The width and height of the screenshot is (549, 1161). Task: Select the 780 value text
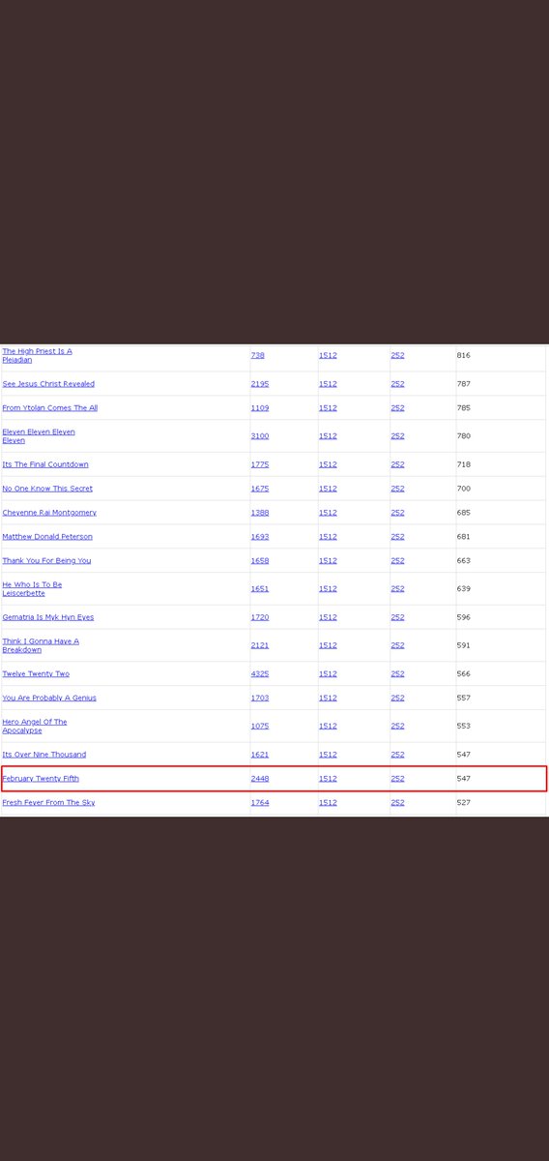click(x=464, y=436)
